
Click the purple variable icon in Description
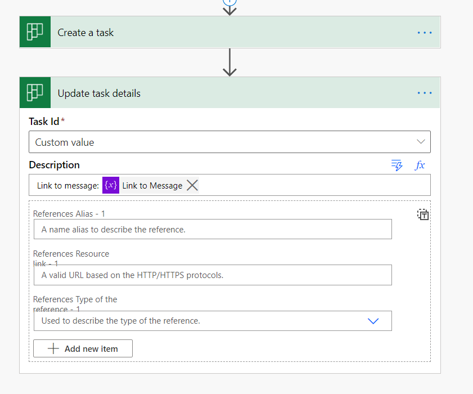(x=111, y=185)
